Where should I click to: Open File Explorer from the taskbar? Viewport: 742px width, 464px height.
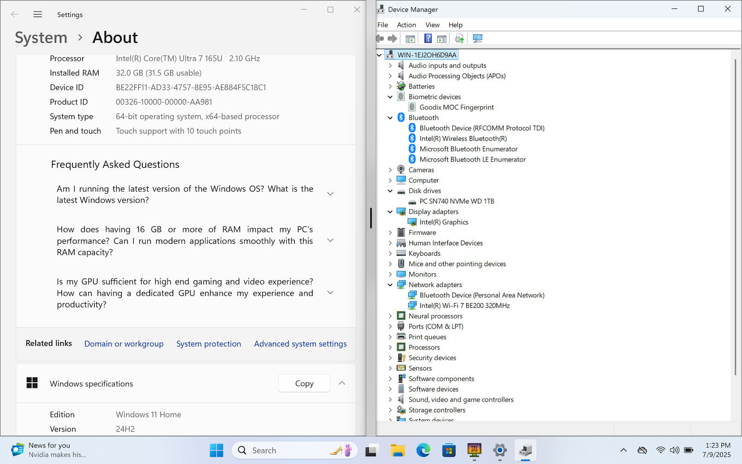(397, 450)
